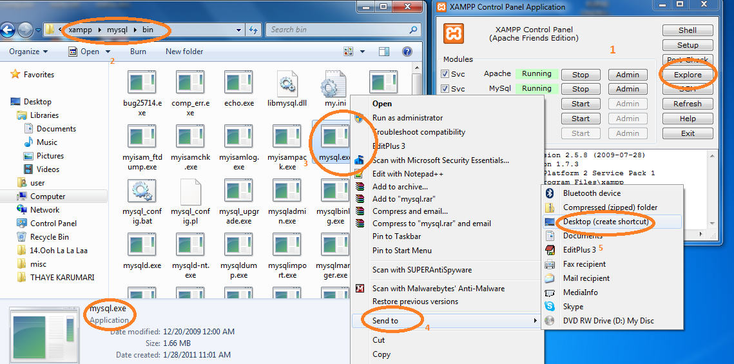Open Recycle Bin in navigation pane
The width and height of the screenshot is (734, 364).
pyautogui.click(x=49, y=236)
